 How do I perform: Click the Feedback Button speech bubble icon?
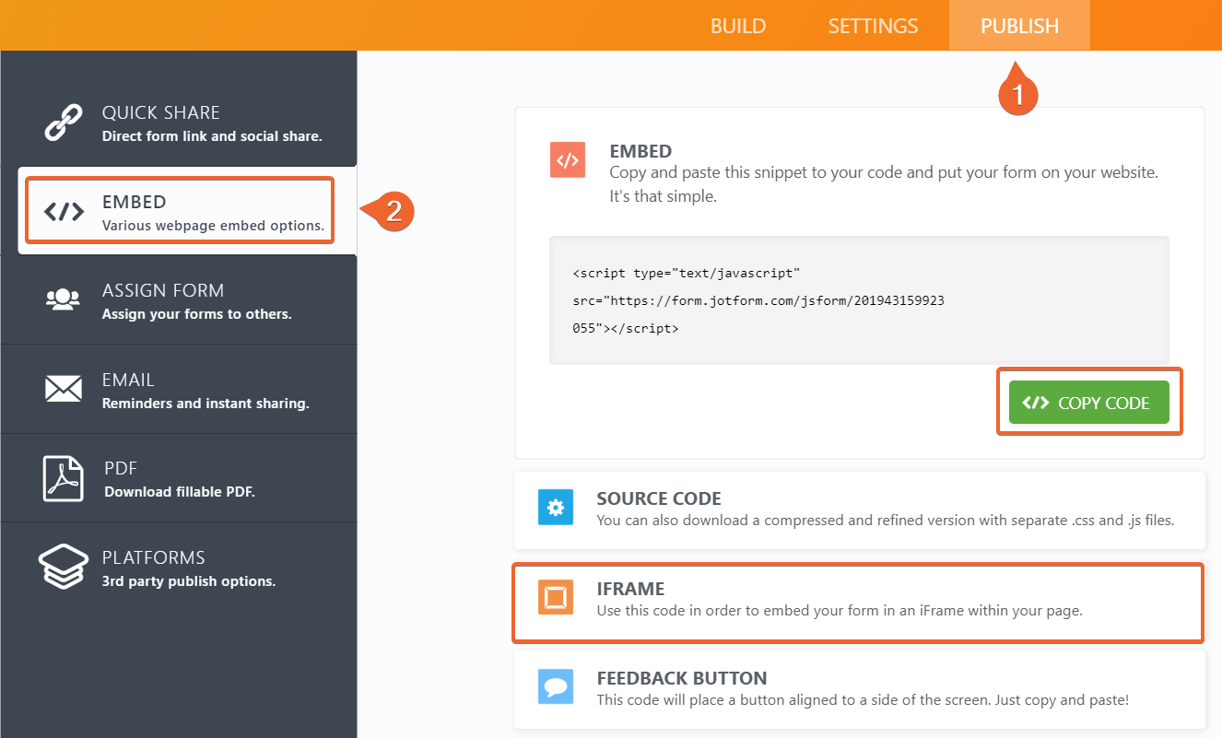[556, 686]
